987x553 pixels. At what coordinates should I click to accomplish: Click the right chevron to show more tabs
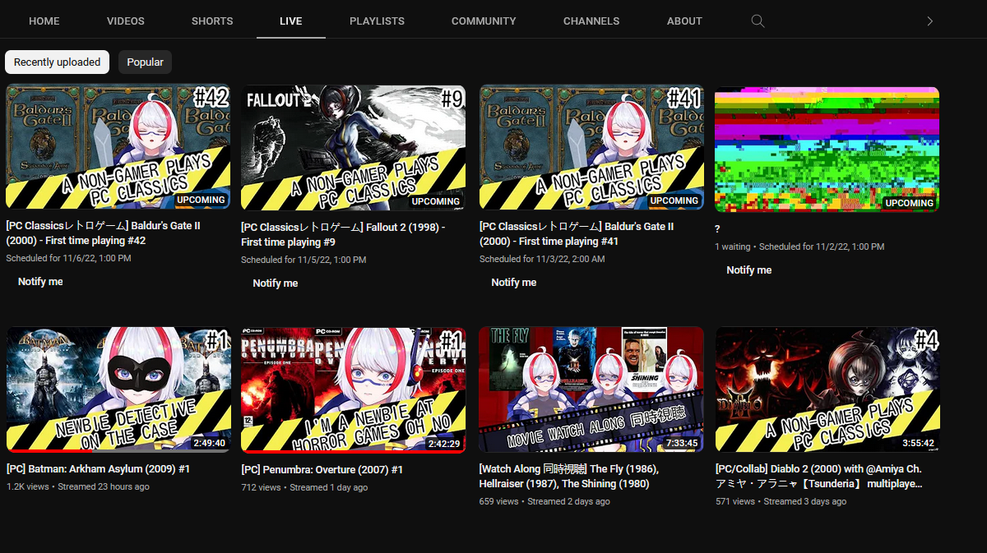(930, 21)
